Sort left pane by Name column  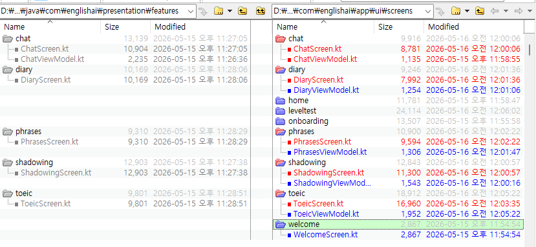50,26
